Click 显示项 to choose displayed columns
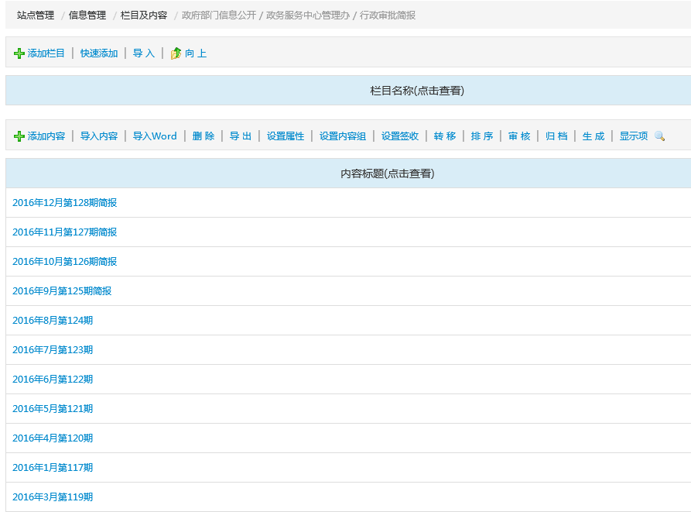The width and height of the screenshot is (691, 512). pyautogui.click(x=633, y=136)
